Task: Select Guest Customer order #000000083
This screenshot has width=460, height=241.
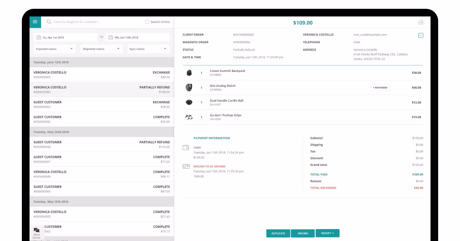Action: 102,104
